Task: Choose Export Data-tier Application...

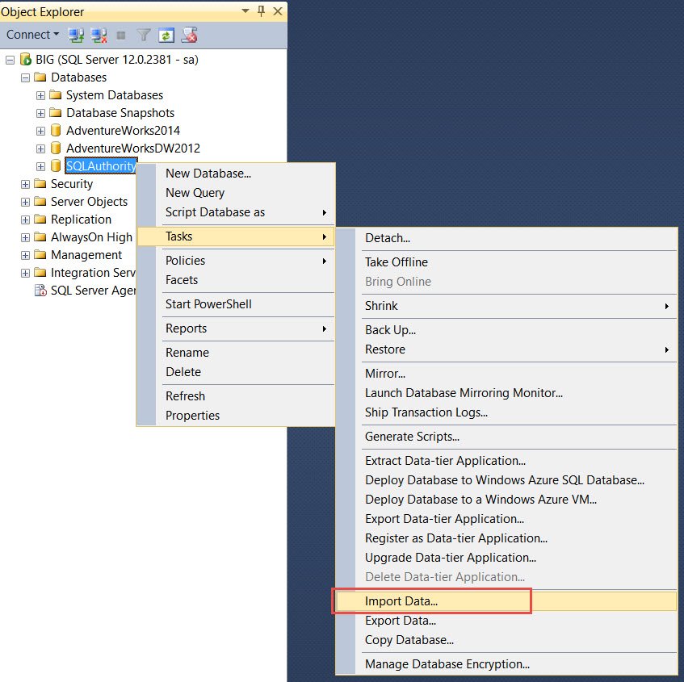Action: pyautogui.click(x=506, y=518)
